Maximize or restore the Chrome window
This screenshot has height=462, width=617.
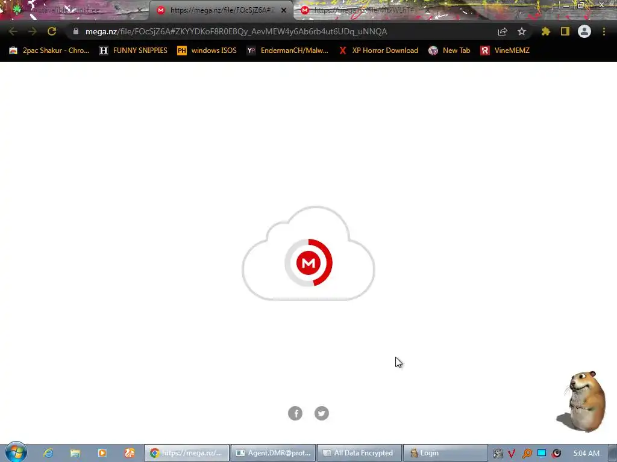(581, 5)
